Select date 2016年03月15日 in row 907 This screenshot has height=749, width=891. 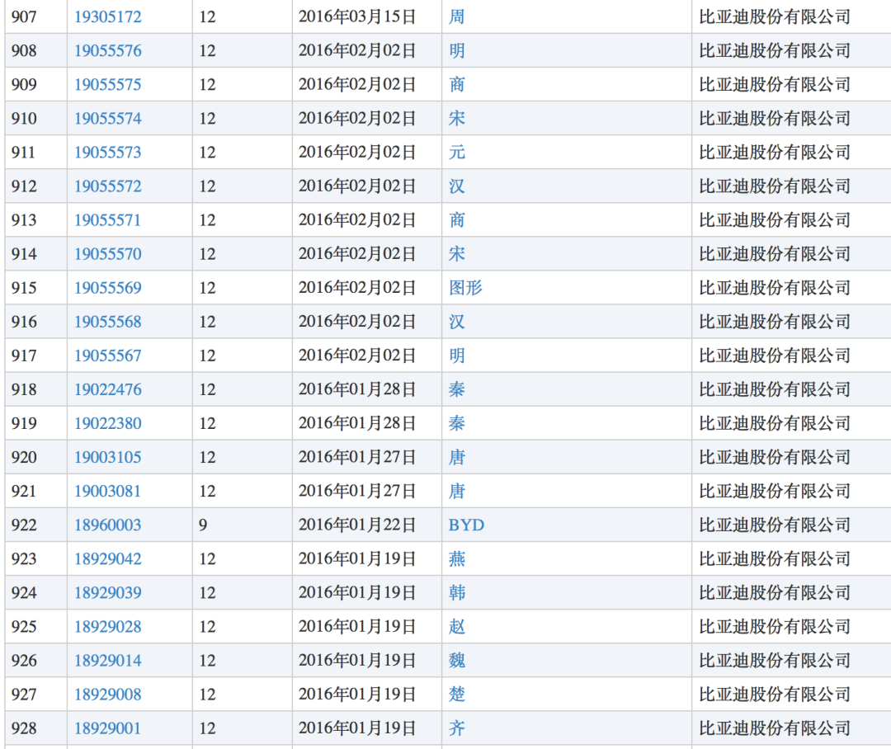(357, 16)
